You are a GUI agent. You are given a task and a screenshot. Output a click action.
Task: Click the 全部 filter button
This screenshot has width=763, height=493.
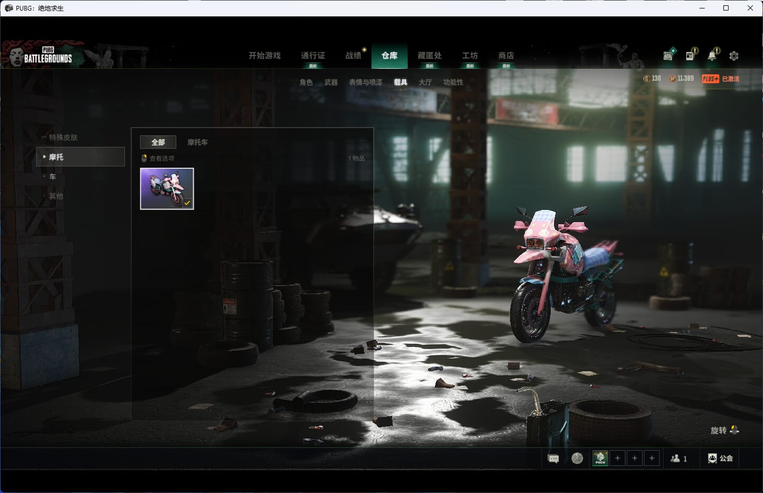tap(158, 142)
